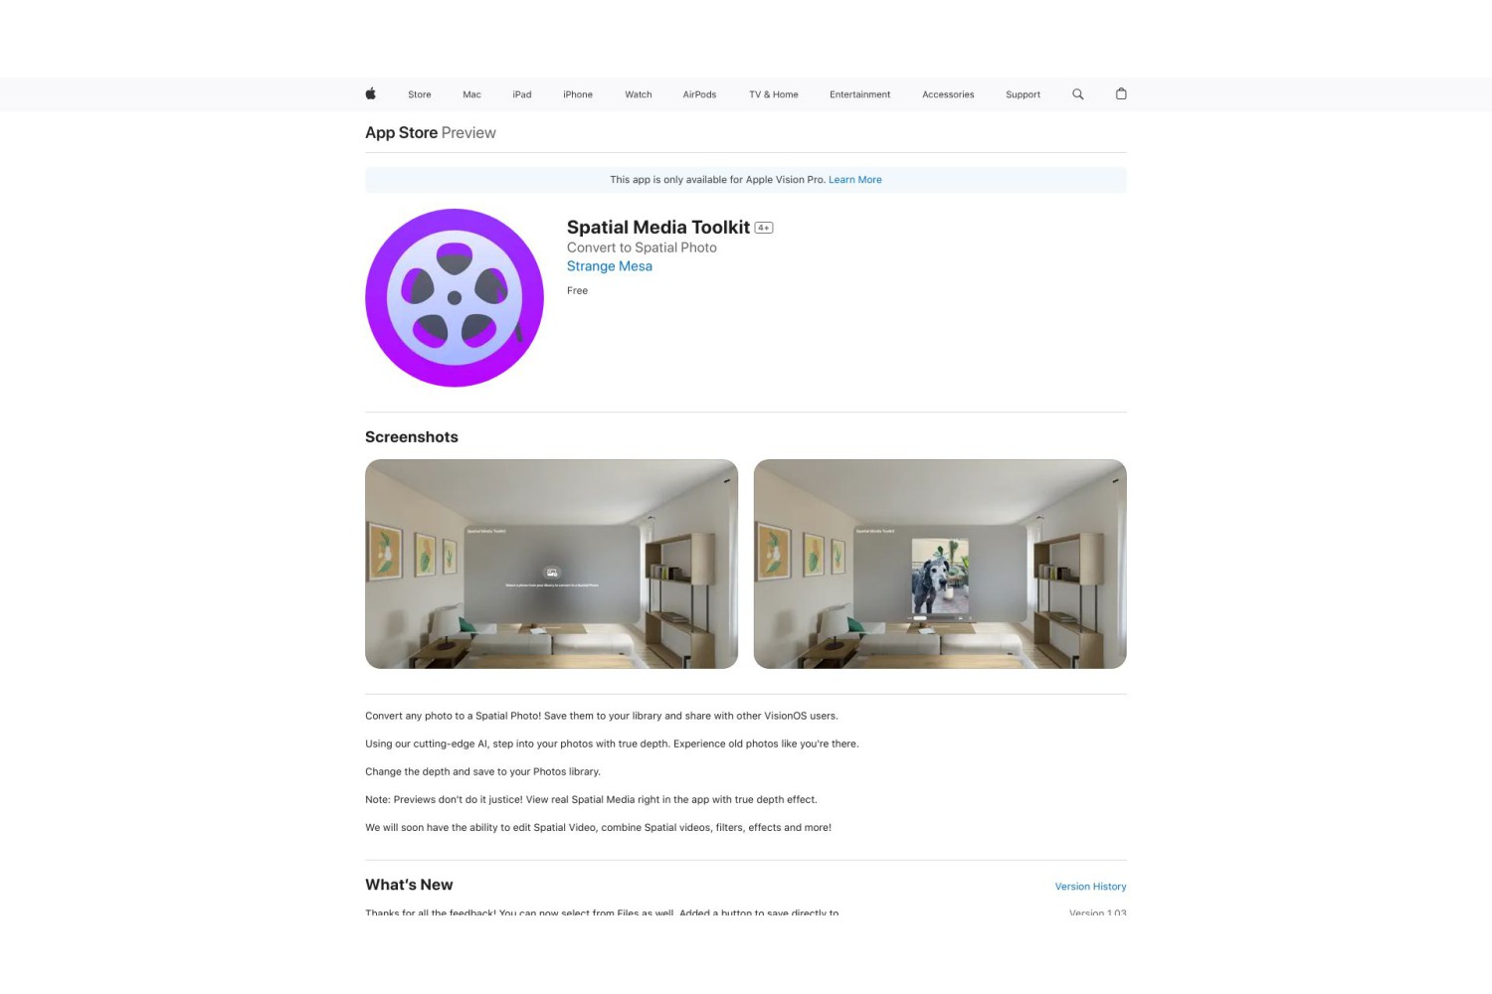Viewport: 1492px width, 994px height.
Task: Open the Strange Mesa developer link
Action: coord(610,266)
